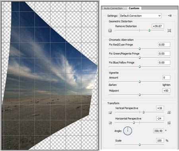Screen dimensions: 179x151
Task: Open the panel flyout menu icon
Action: (x=170, y=15)
